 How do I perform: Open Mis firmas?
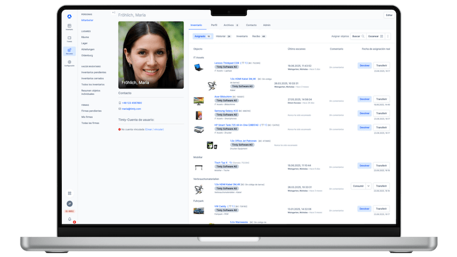pyautogui.click(x=87, y=117)
